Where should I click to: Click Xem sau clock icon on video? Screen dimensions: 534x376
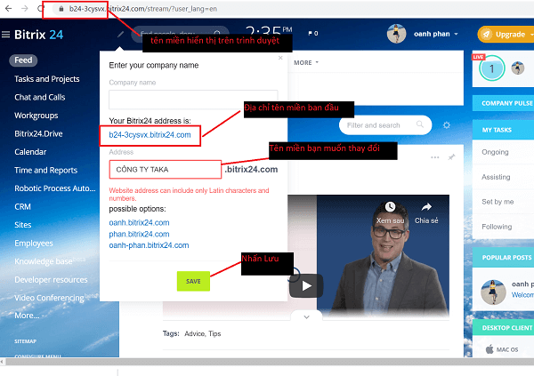pyautogui.click(x=390, y=206)
